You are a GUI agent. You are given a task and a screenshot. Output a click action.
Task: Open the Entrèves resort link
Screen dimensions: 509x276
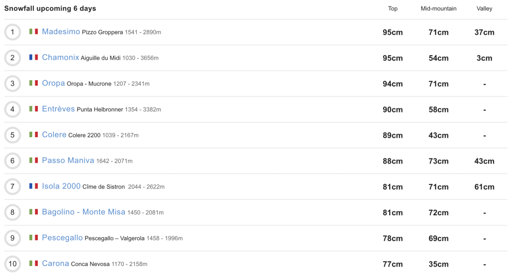point(58,109)
